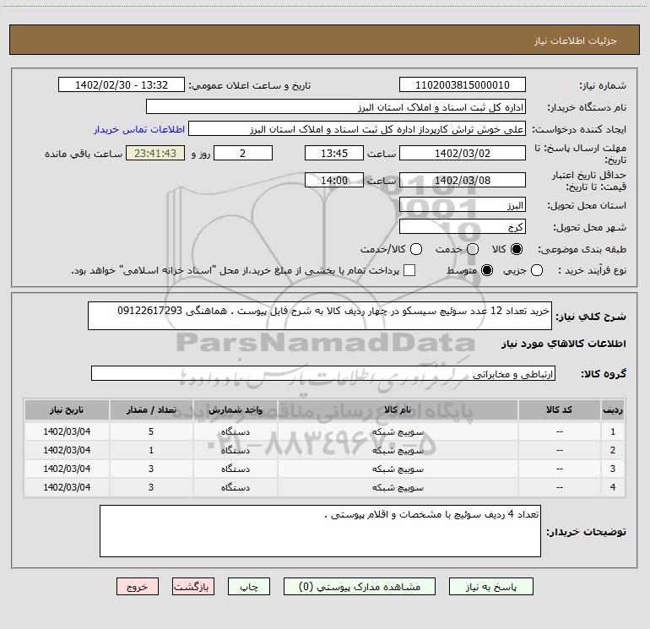This screenshot has height=629, width=650.
Task: Click the unit دستگاه in row 3
Action: pos(235,469)
